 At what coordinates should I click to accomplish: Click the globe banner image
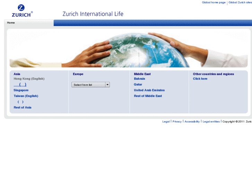[129, 49]
